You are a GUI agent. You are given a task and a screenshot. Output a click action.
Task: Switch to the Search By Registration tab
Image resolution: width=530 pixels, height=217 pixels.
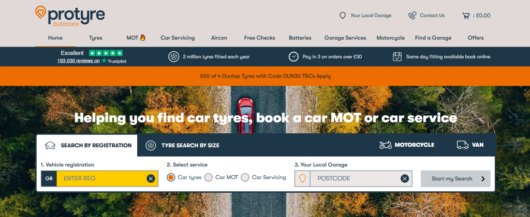pyautogui.click(x=87, y=146)
